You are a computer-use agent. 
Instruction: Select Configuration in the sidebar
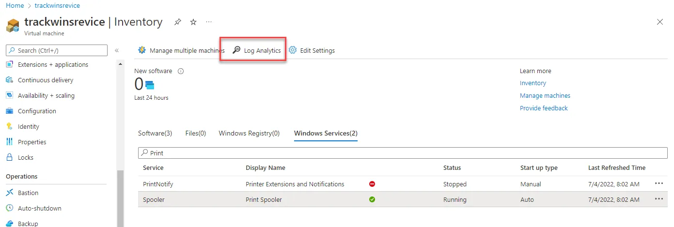coord(37,111)
